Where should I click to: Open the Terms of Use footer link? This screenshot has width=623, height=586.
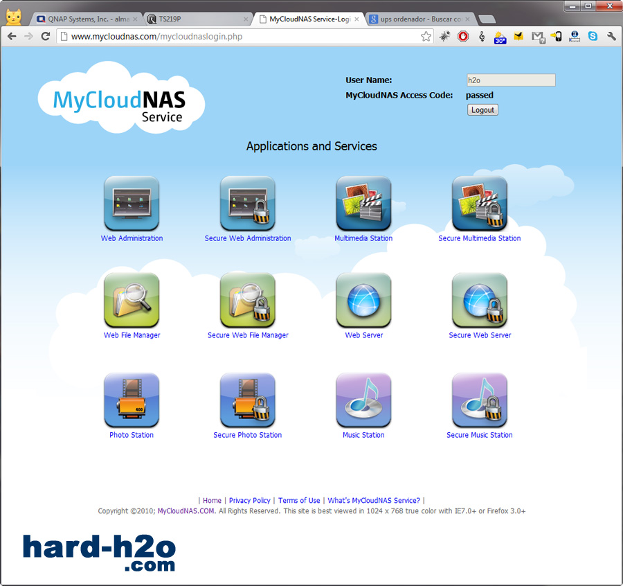(x=299, y=501)
